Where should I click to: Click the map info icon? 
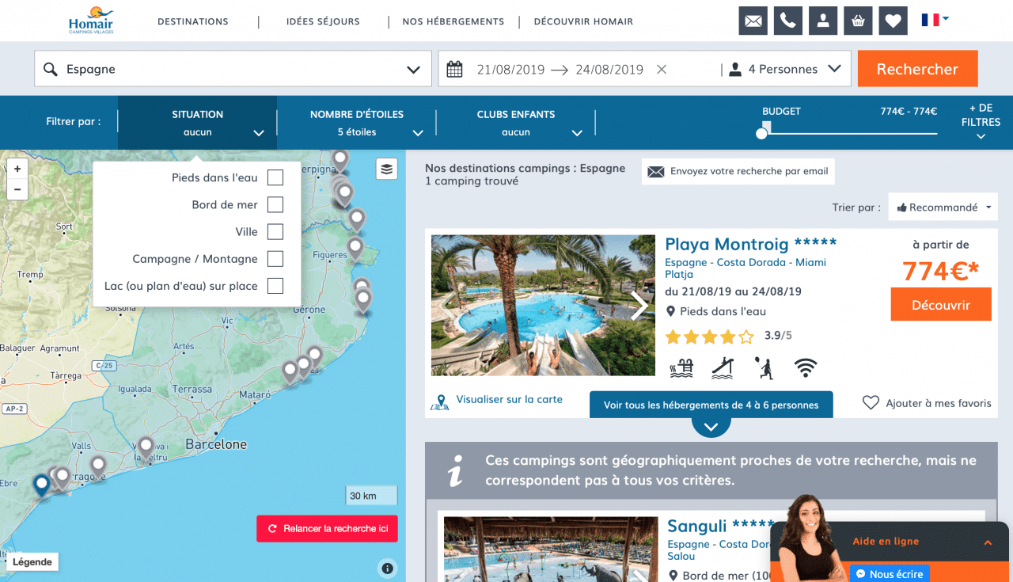387,568
